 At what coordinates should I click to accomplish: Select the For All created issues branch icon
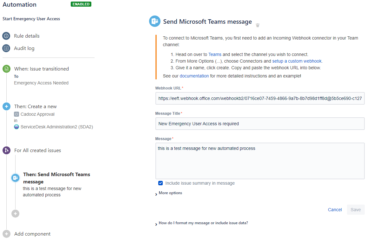(x=6, y=150)
